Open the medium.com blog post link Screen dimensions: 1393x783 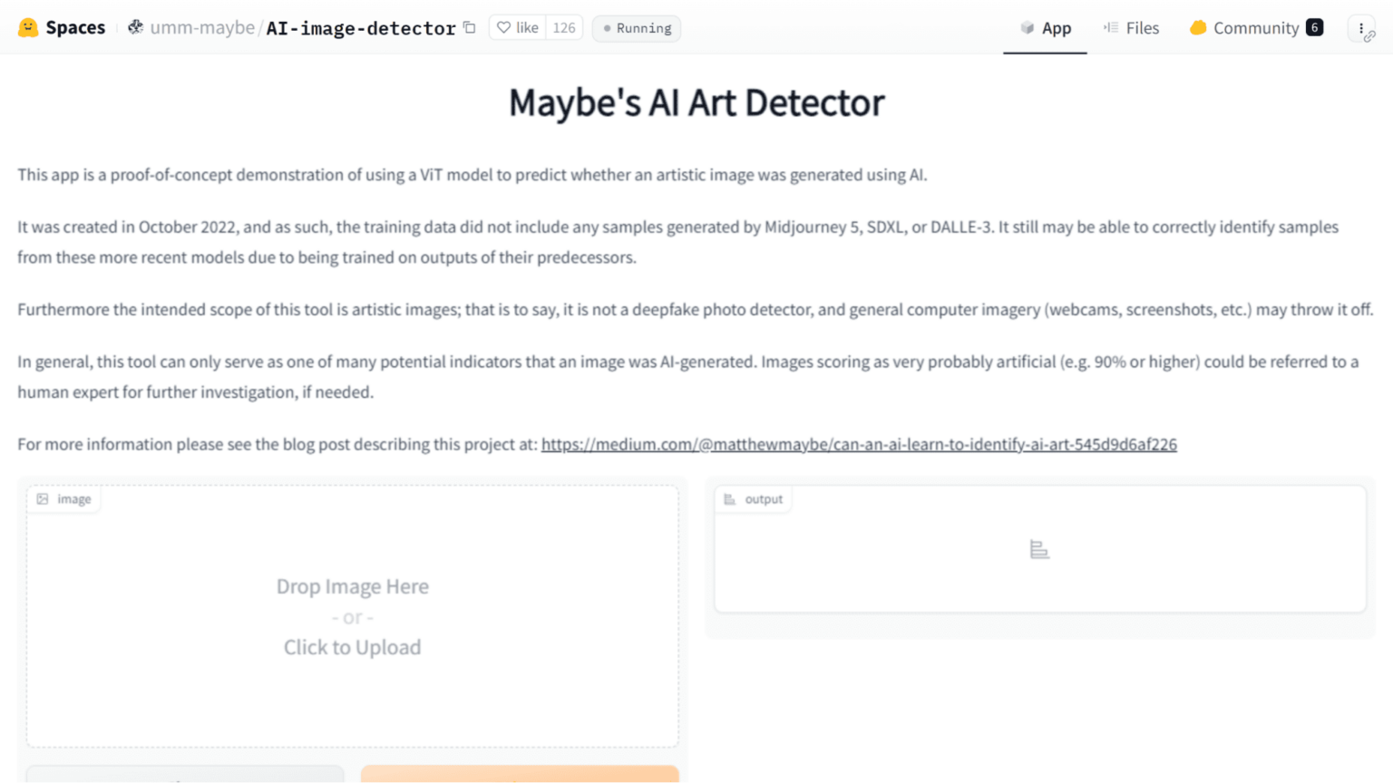859,444
